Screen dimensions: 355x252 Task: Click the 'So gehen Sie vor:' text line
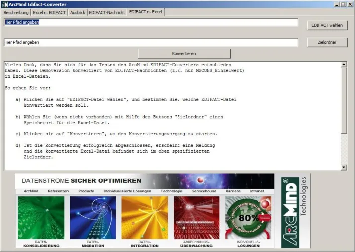(28, 88)
